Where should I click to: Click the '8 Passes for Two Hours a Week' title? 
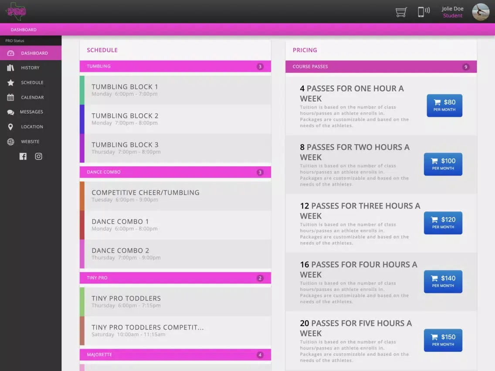pyautogui.click(x=355, y=152)
